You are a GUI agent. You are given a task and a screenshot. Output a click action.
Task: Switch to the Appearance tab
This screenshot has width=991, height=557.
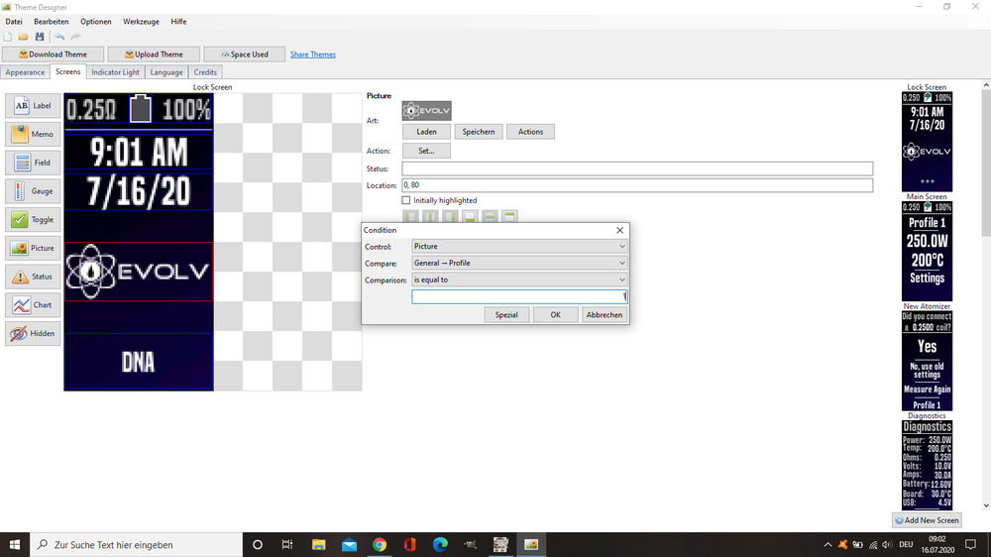[26, 72]
